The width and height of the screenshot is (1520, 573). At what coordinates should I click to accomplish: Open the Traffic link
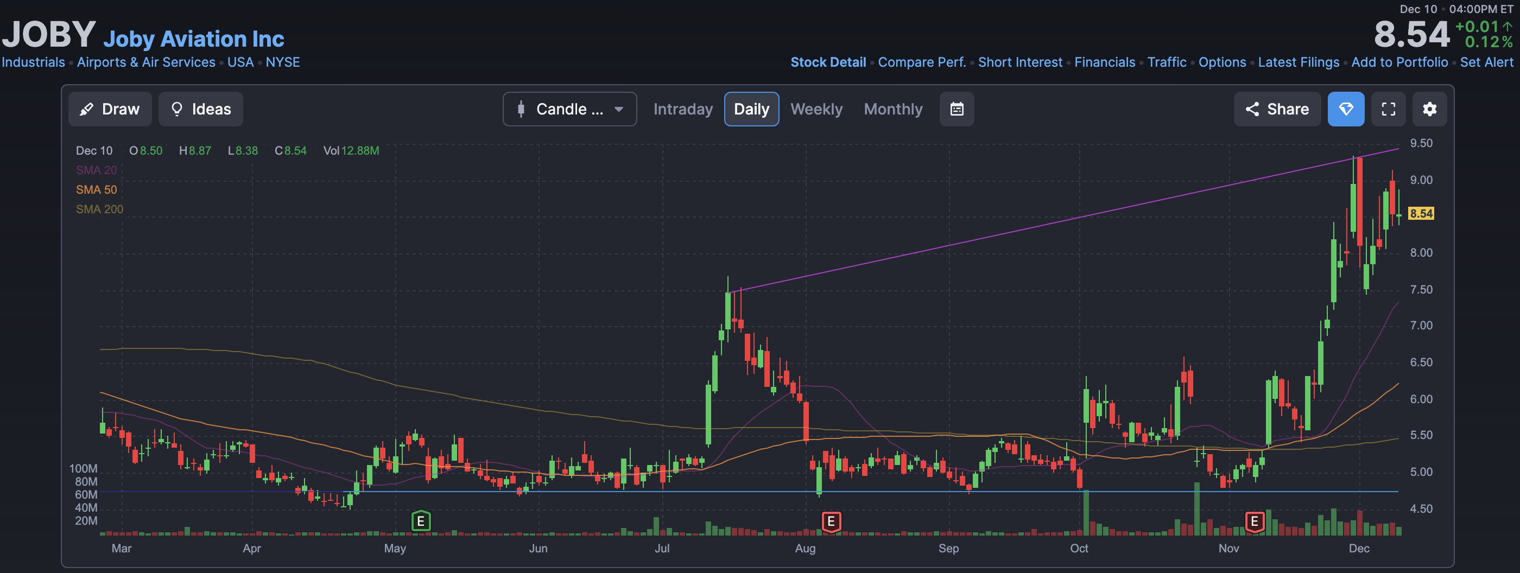tap(1167, 62)
